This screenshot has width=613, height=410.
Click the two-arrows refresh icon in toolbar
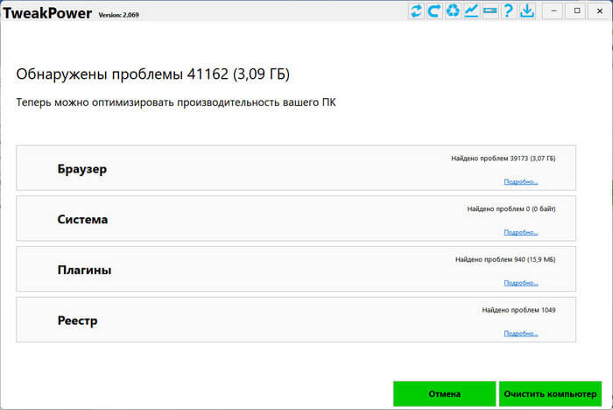pyautogui.click(x=416, y=11)
